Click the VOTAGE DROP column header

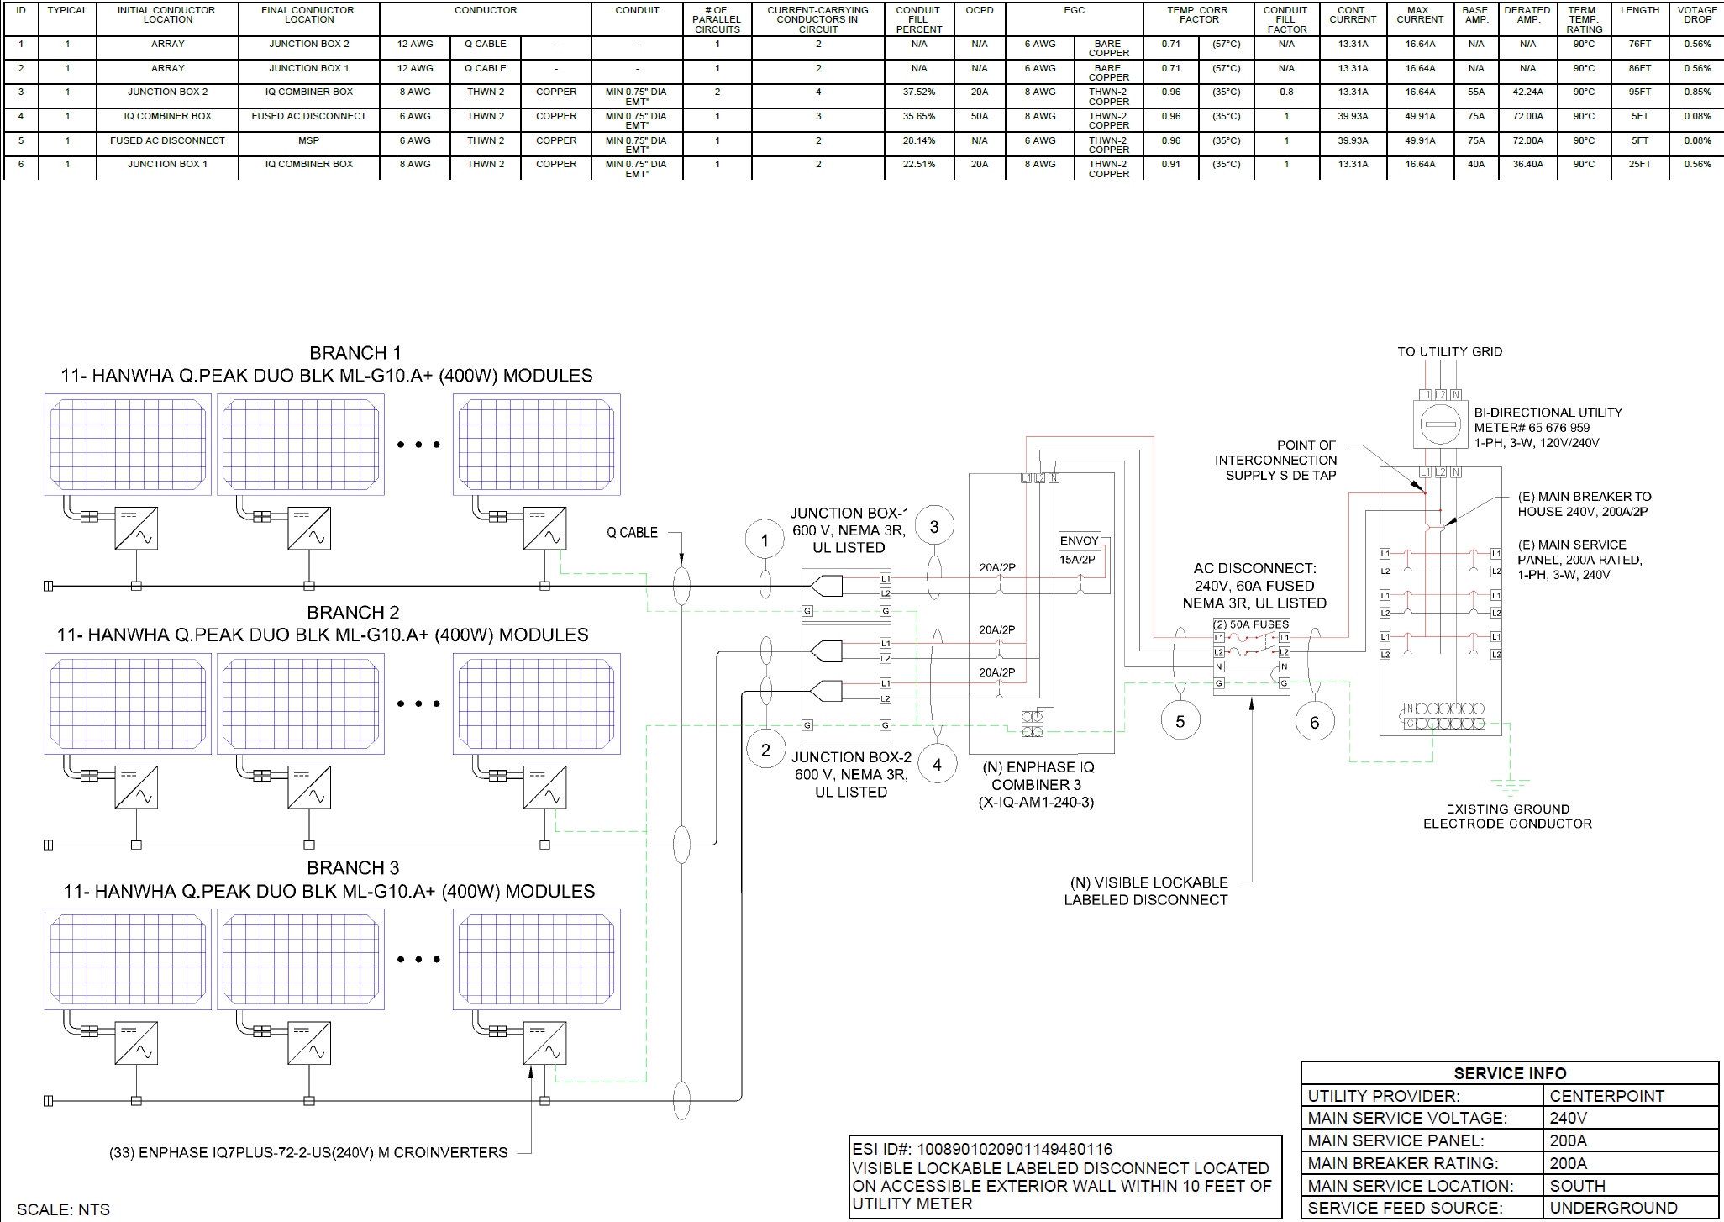click(x=1697, y=15)
